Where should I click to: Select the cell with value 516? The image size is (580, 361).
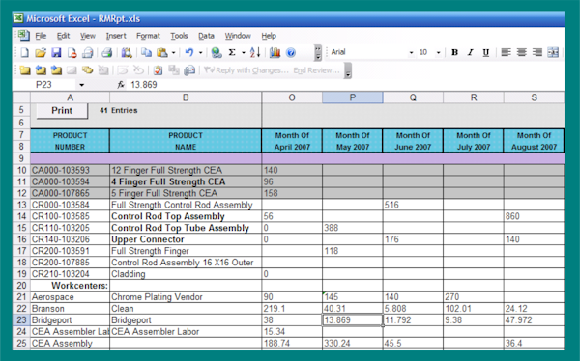click(x=413, y=205)
